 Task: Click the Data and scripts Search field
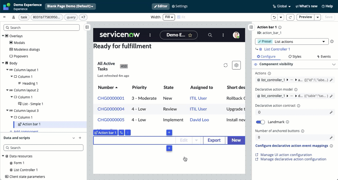(43, 148)
